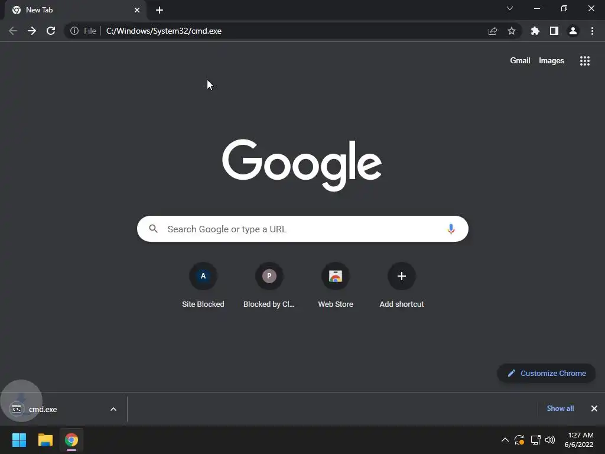The width and height of the screenshot is (605, 454).
Task: Open the Chrome profile avatar
Action: pos(573,31)
